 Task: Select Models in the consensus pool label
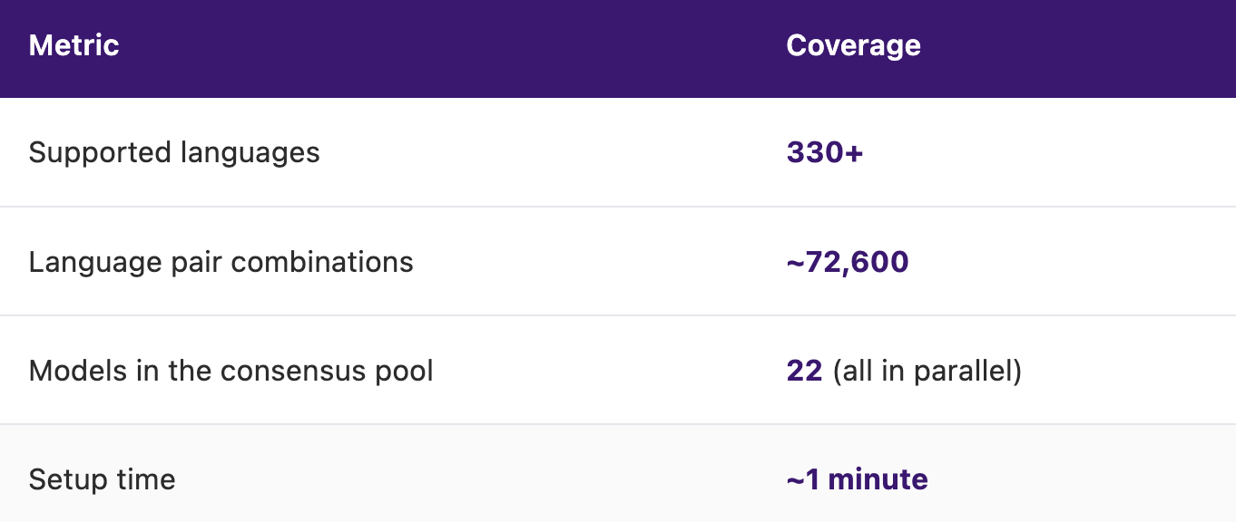coord(231,371)
